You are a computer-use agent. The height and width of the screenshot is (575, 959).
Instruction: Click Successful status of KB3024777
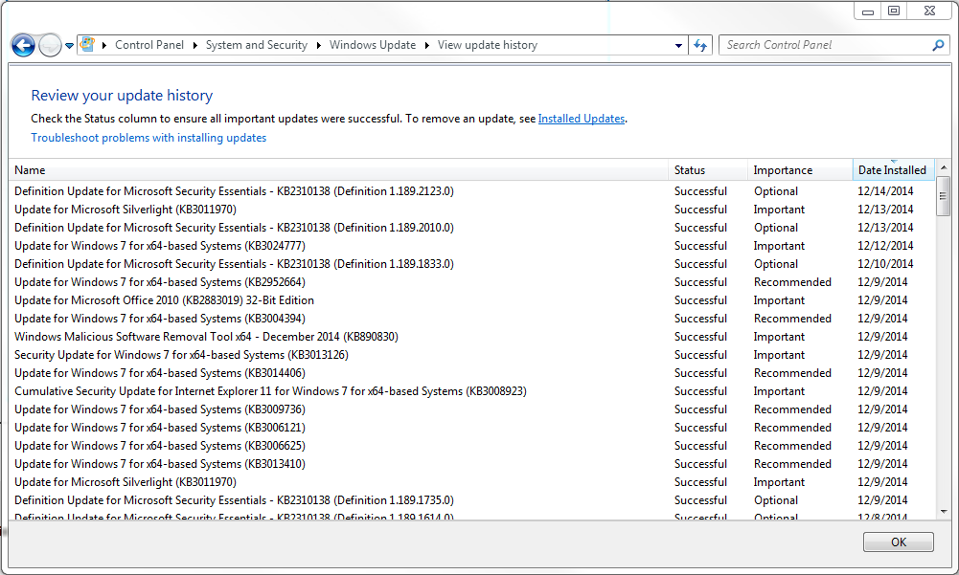[700, 246]
